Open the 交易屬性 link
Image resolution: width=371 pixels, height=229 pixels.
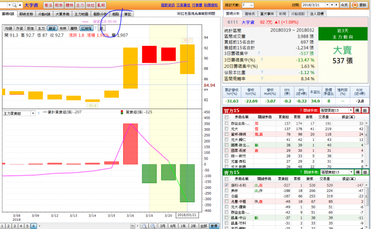tap(183, 5)
